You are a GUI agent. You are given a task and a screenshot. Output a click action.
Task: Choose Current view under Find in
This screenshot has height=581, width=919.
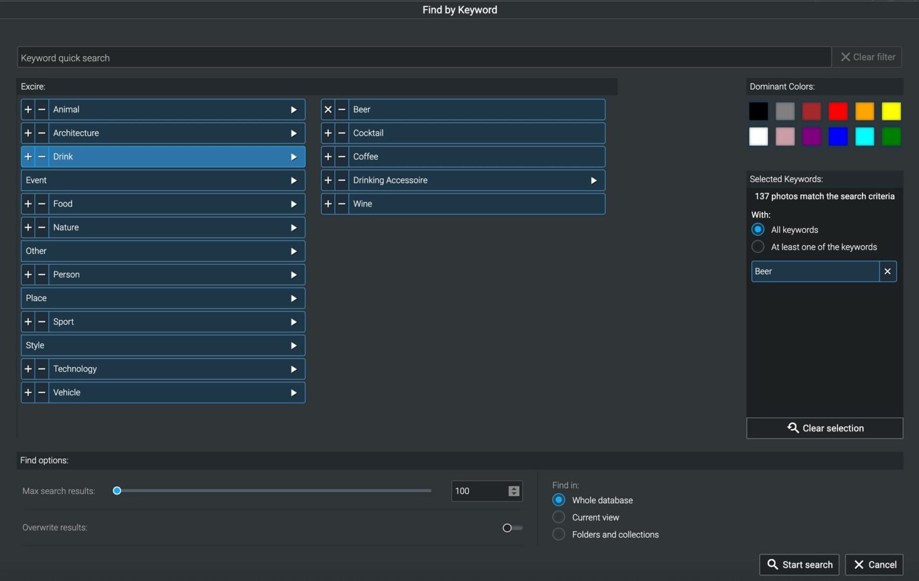point(559,518)
